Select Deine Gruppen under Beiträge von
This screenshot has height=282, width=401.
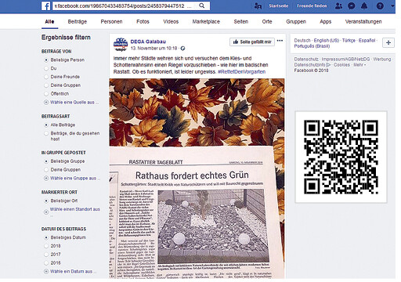46,85
